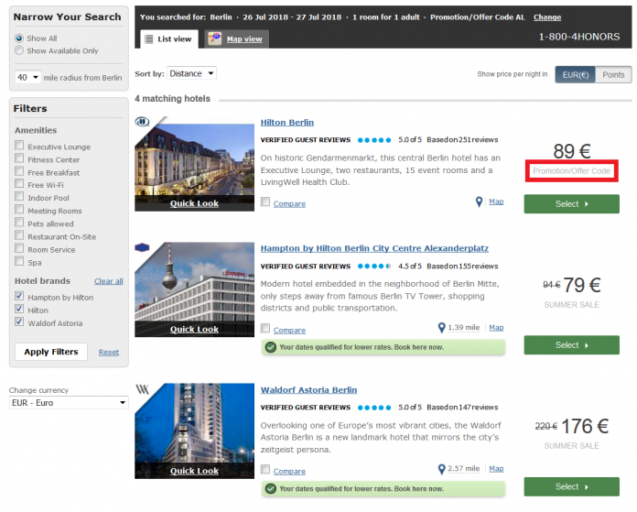
Task: Click the Map view map icon
Action: point(214,38)
